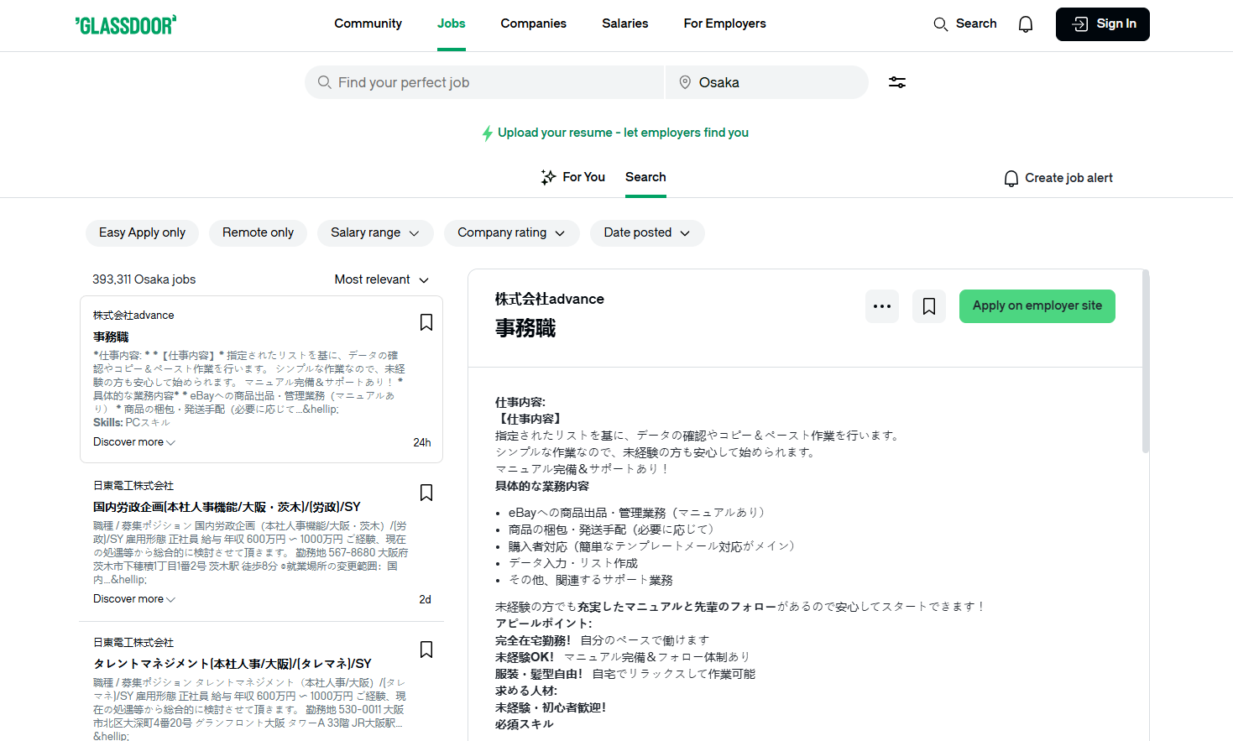The image size is (1233, 741).
Task: Open the Most relevant sort dropdown
Action: pyautogui.click(x=382, y=279)
